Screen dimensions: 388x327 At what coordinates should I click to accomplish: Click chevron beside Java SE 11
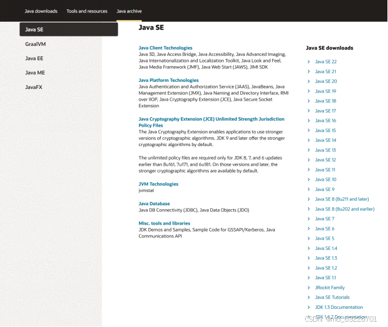pos(309,170)
